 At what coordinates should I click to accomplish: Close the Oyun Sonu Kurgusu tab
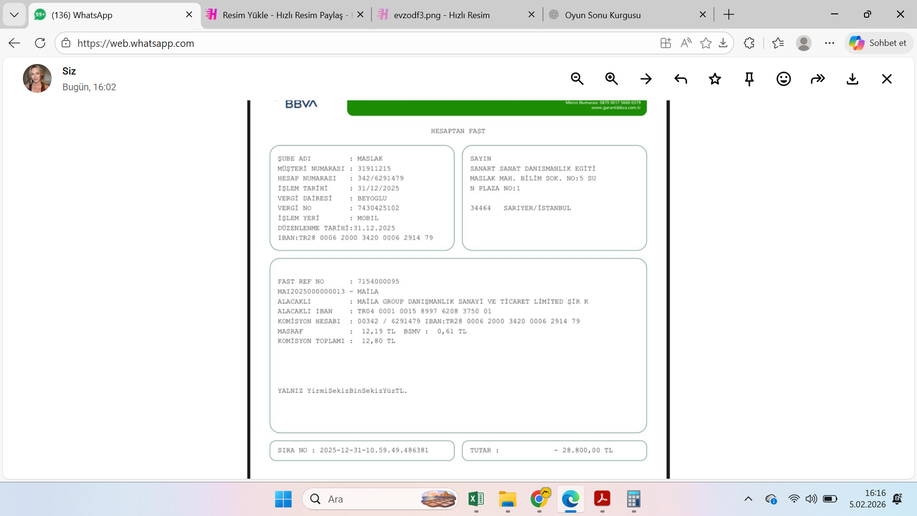click(x=703, y=15)
